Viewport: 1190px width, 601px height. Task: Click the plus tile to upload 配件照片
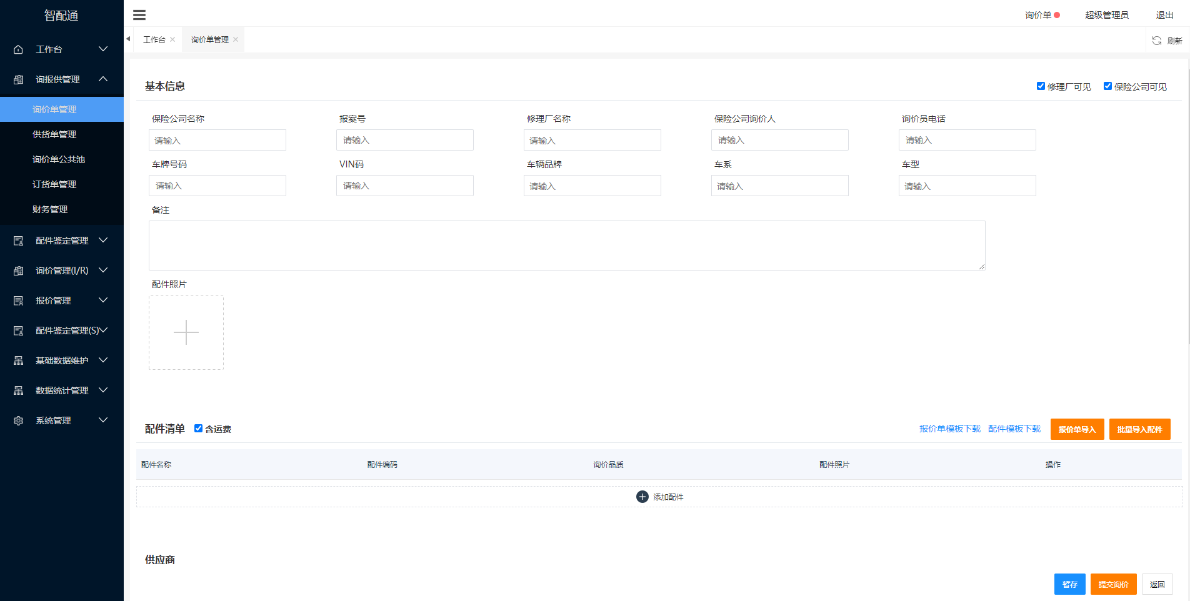(186, 332)
